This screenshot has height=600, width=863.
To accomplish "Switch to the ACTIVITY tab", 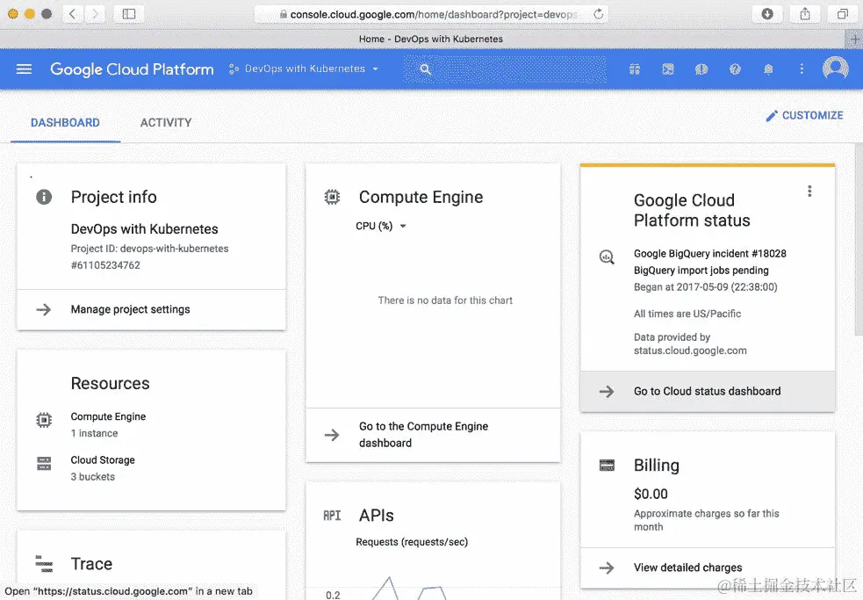I will [166, 122].
